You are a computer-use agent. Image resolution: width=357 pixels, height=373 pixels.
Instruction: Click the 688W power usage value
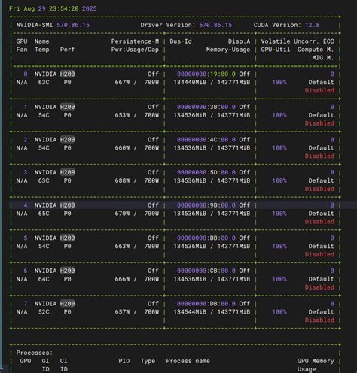pyautogui.click(x=122, y=181)
